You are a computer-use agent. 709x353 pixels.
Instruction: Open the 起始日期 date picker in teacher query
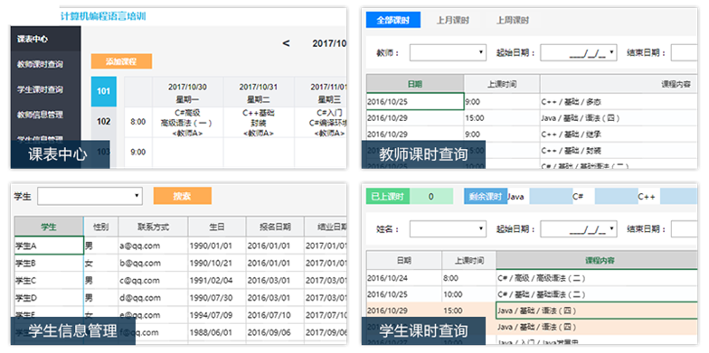pyautogui.click(x=579, y=52)
